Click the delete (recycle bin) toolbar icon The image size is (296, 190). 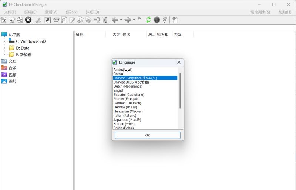(105, 20)
